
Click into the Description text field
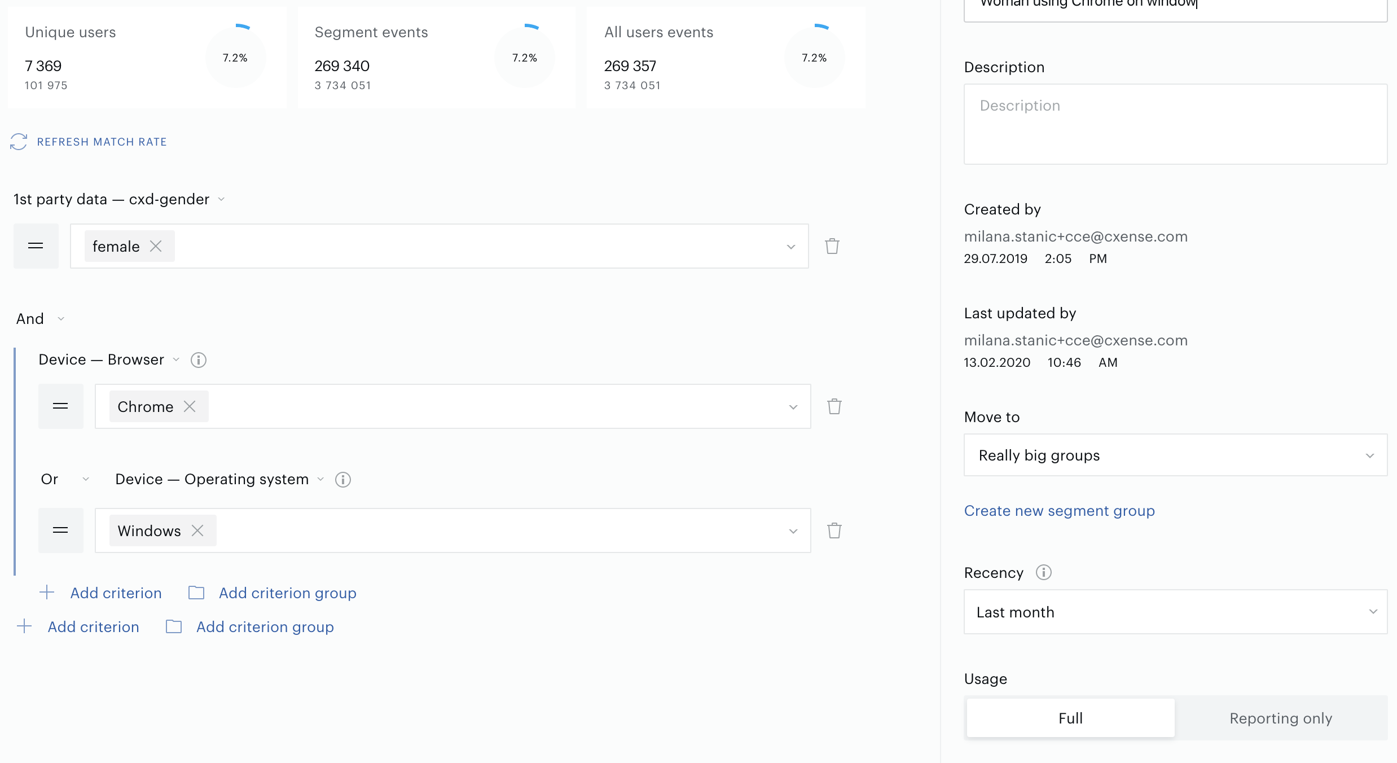point(1176,124)
